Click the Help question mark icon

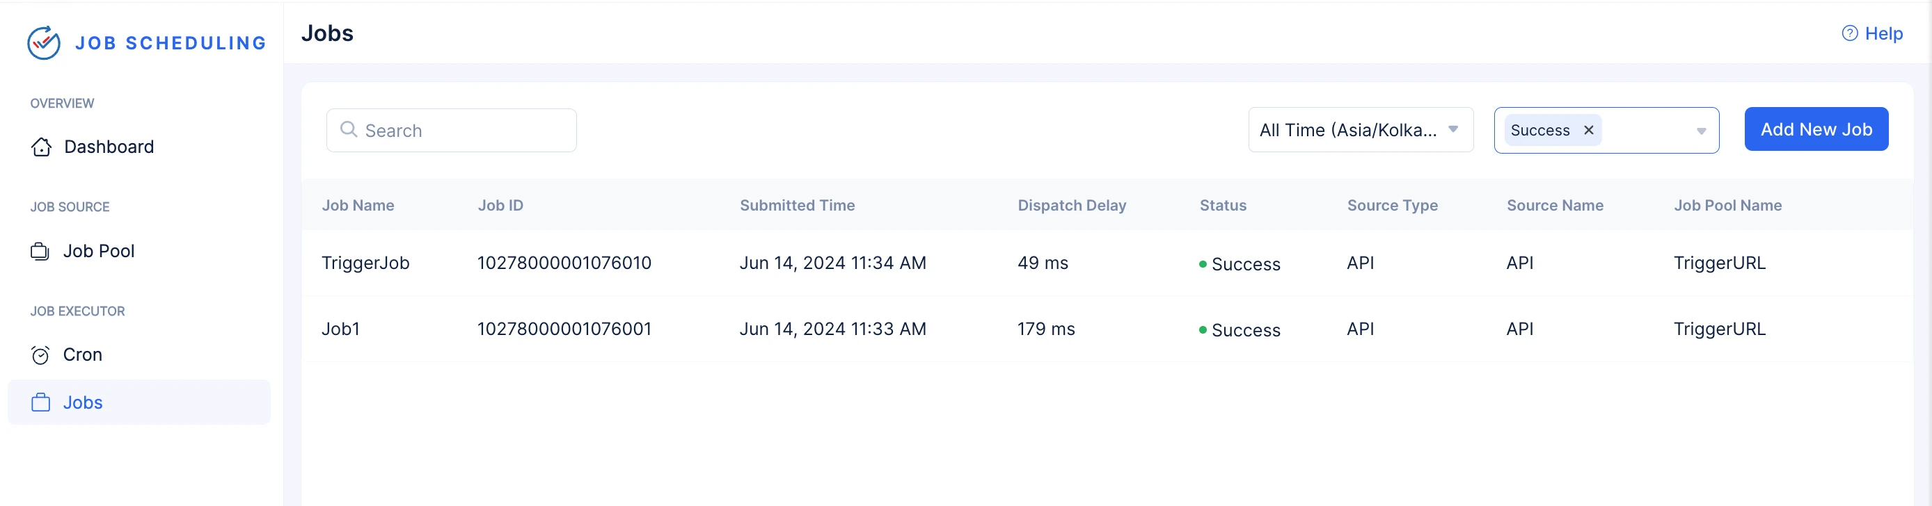click(1849, 33)
